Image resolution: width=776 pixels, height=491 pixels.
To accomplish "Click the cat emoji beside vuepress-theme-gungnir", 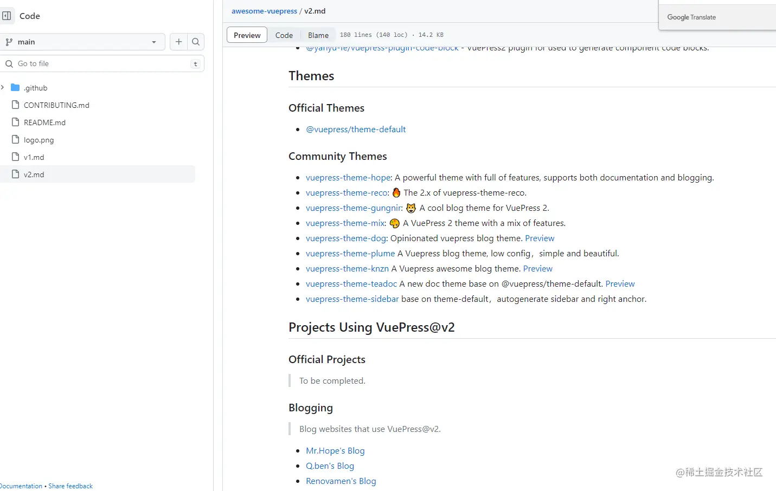I will click(411, 208).
